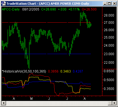The image size is (118, 107).
Task: Select the red horizontal line at 27.000
Action: click(46, 22)
